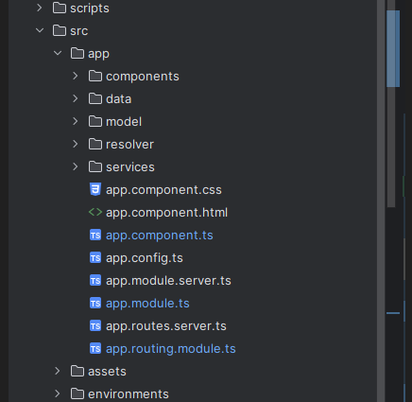
Task: Click the app folder icon
Action: pos(77,53)
